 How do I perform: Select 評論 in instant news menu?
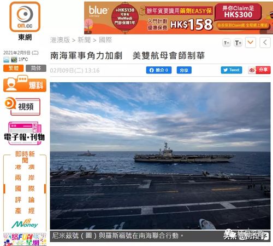25,199
